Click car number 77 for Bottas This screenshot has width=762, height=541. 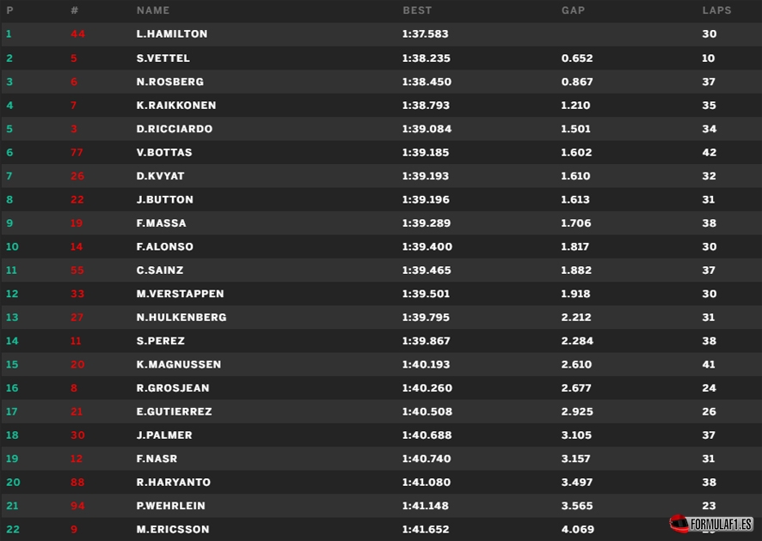coord(77,153)
